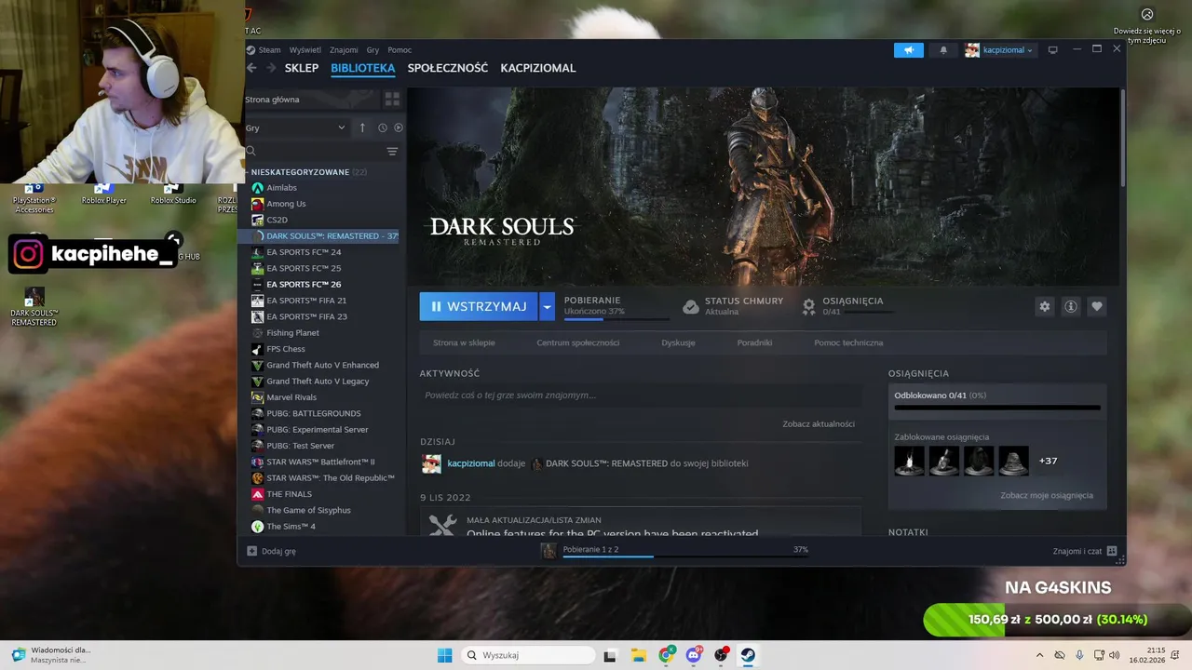The height and width of the screenshot is (670, 1192).
Task: Open Pomoc techniczna link
Action: (848, 342)
